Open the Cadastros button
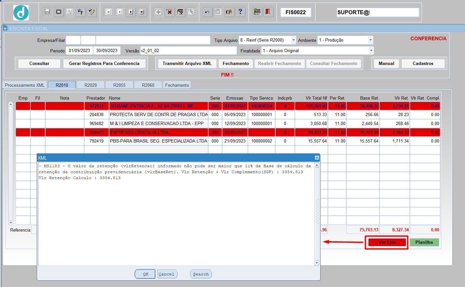Viewport: 465px width, 287px height. (x=423, y=63)
